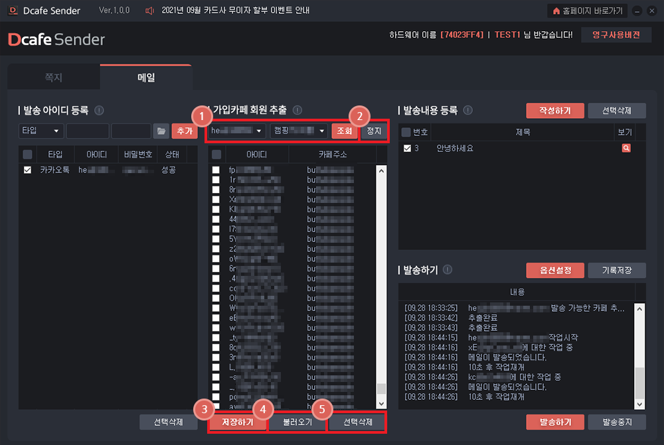
Task: Click send log scrollbar up arrow
Action: coord(639,309)
